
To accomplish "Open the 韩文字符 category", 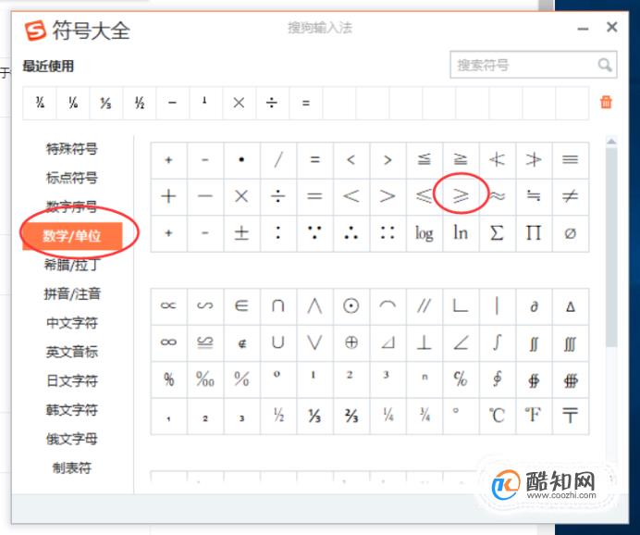I will [72, 410].
